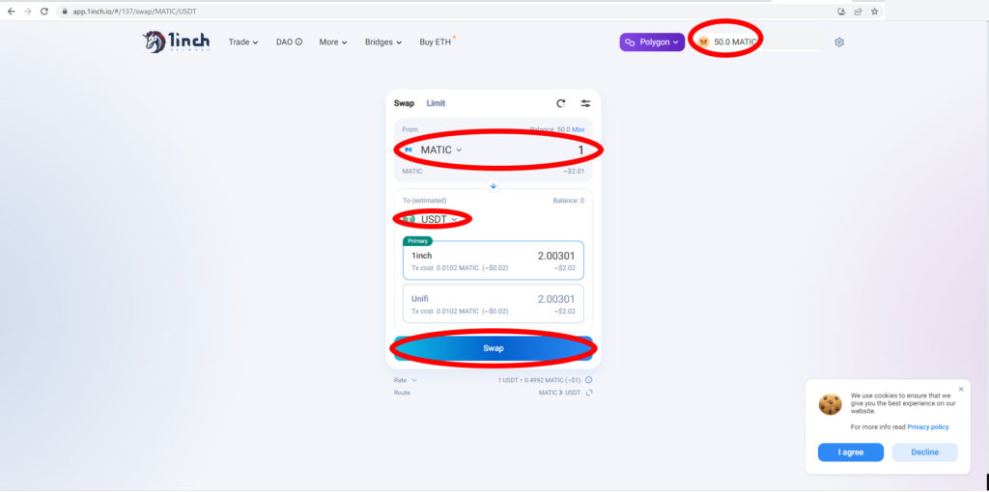Select the Swap tab

tap(405, 103)
